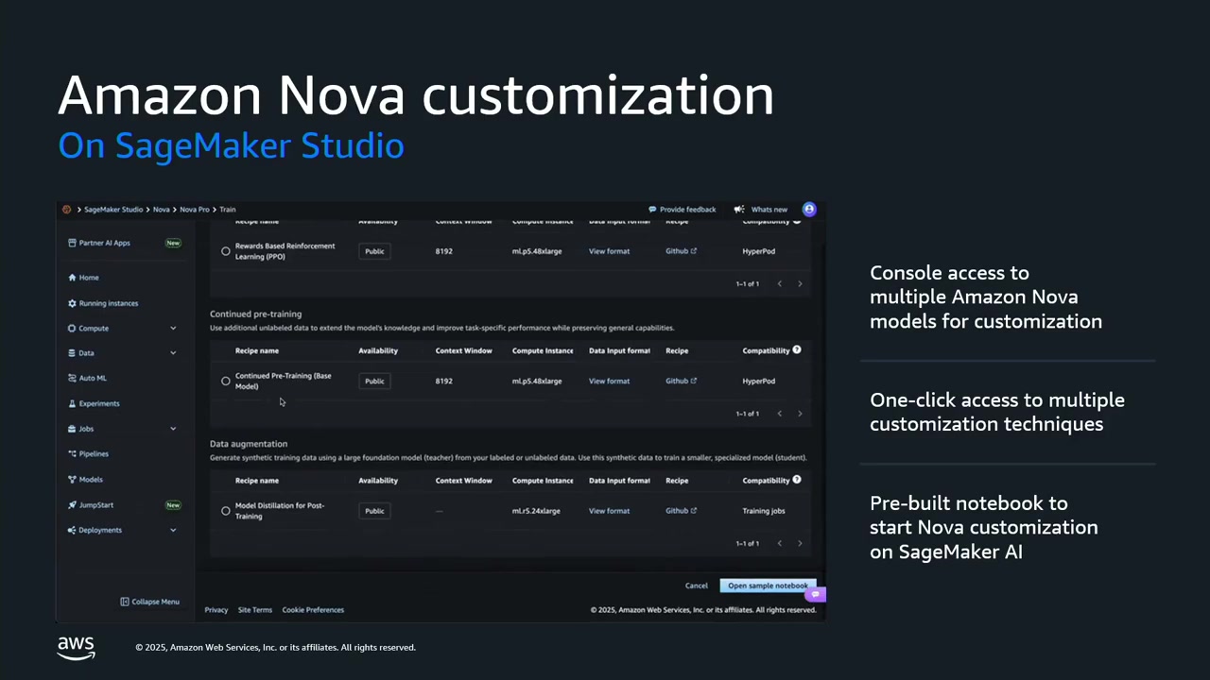Open the Experiments section icon
The image size is (1210, 680).
[72, 403]
